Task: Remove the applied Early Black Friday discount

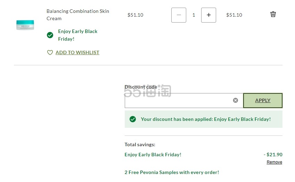Action: coord(274,162)
